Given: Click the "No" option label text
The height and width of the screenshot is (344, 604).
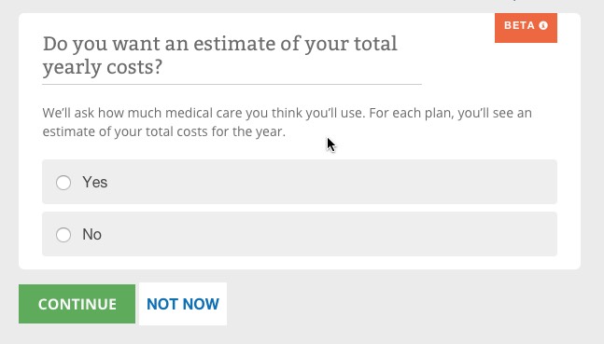Looking at the screenshot, I should [91, 235].
